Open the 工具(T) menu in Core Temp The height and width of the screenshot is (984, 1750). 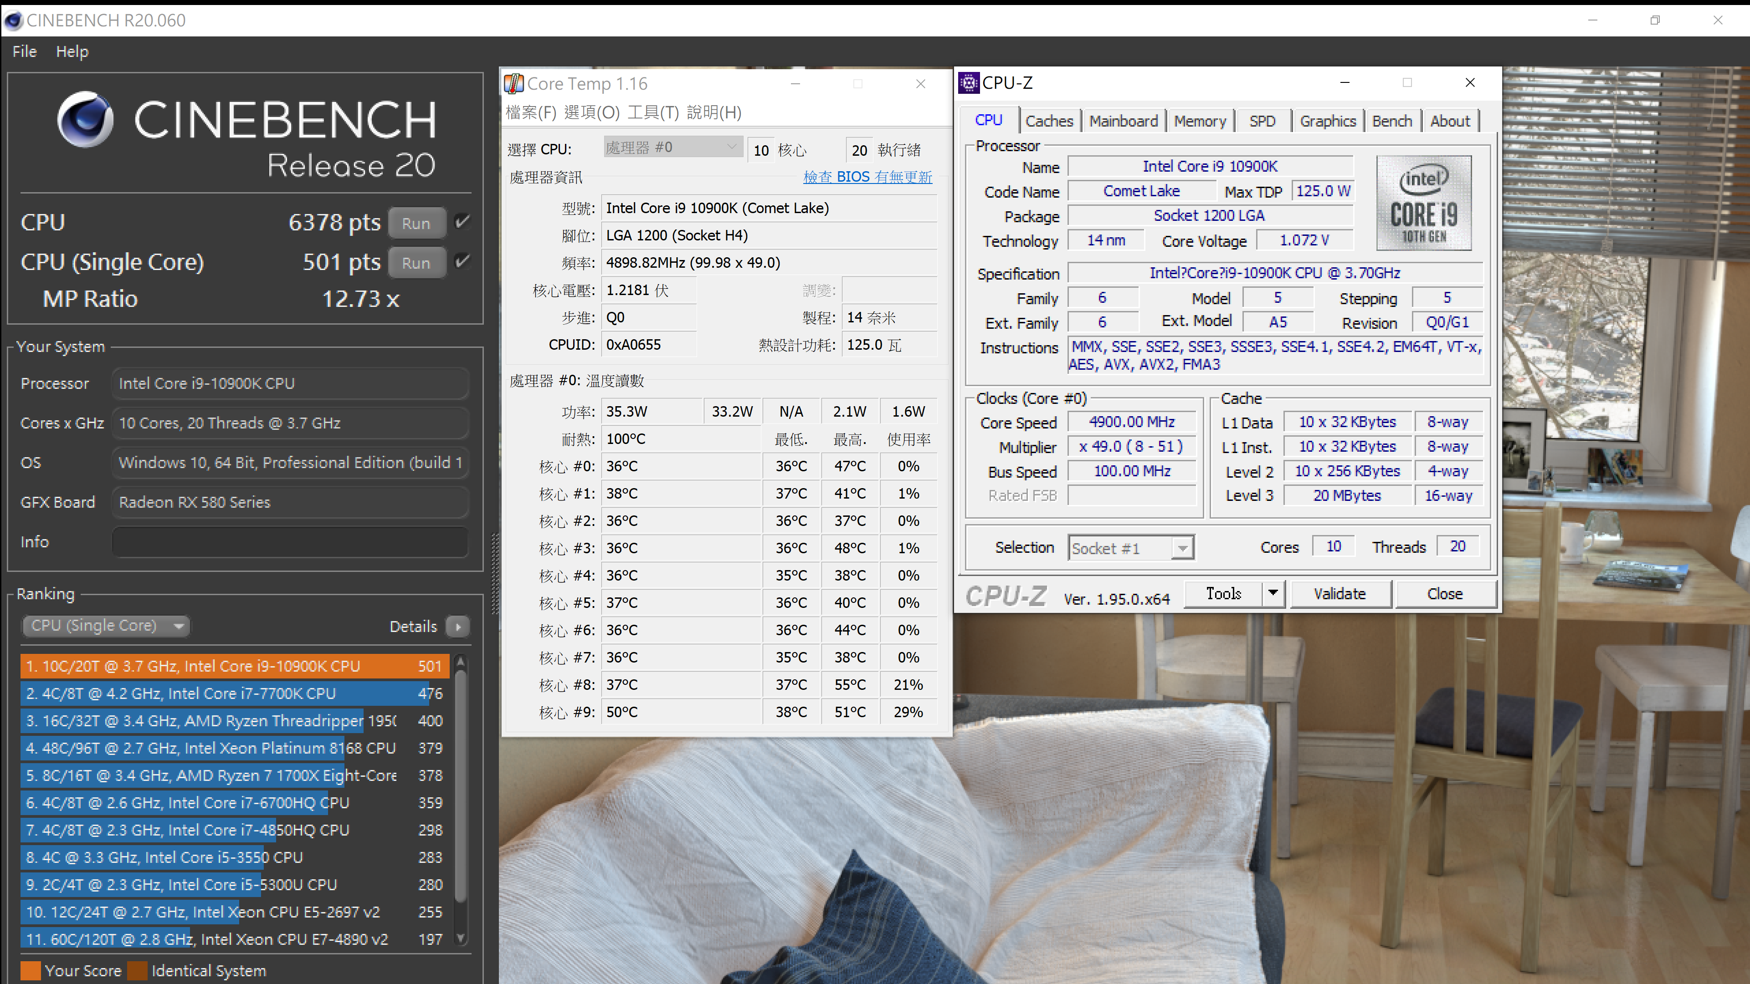[653, 113]
